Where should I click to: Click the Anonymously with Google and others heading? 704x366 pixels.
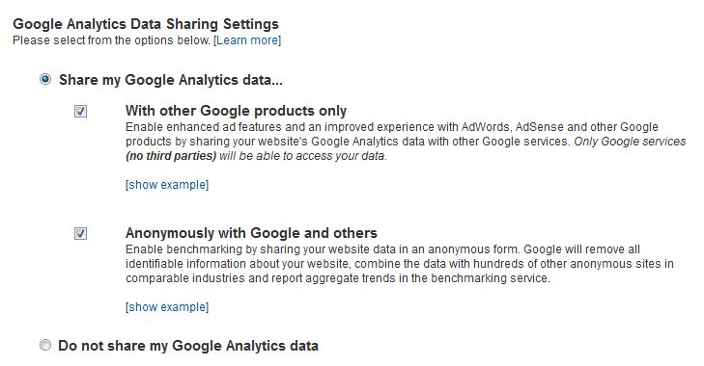tap(251, 233)
